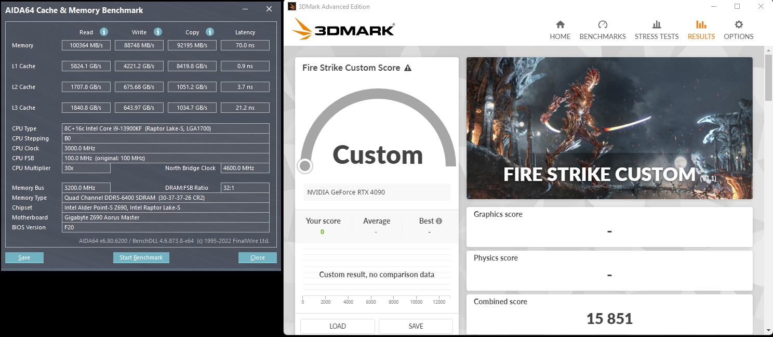773x337 pixels.
Task: Select L1 Cache Copy 8419.8 GB/s
Action: (192, 66)
